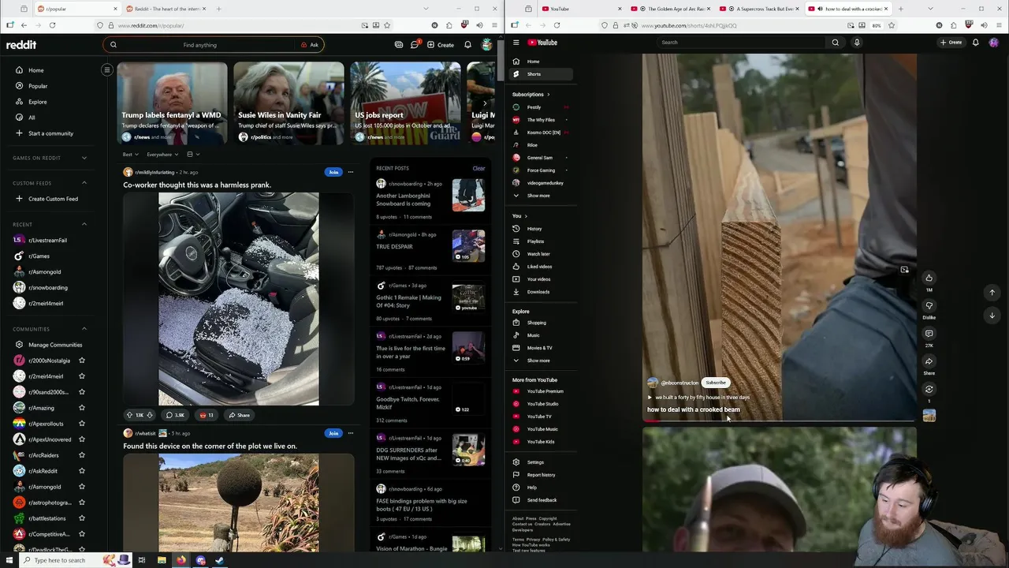This screenshot has height=568, width=1009.
Task: Go to the next YouTube short
Action: [992, 315]
